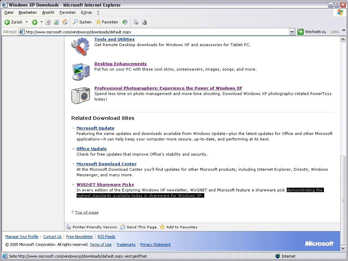This screenshot has height=261, width=348.
Task: Open the address bar dropdown list
Action: pyautogui.click(x=292, y=32)
